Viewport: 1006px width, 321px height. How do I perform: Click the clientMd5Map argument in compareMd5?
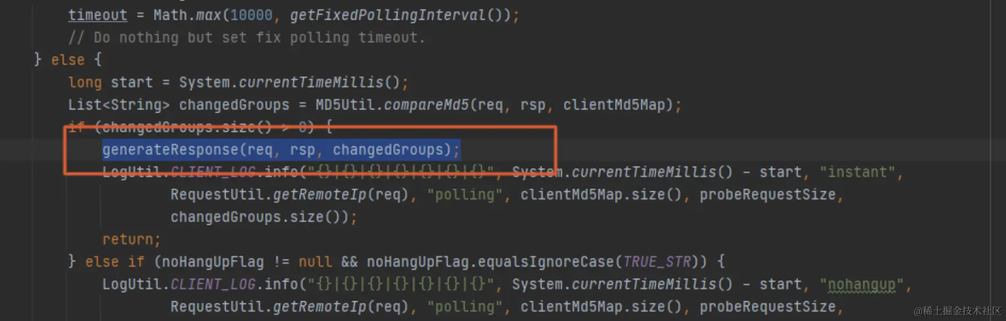point(614,104)
